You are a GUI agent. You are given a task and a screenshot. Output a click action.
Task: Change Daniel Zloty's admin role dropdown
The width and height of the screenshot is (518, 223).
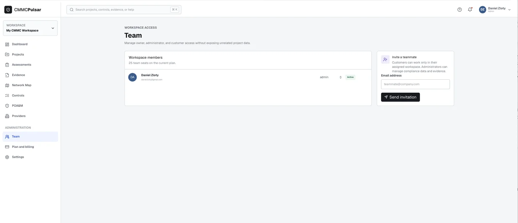(x=331, y=77)
